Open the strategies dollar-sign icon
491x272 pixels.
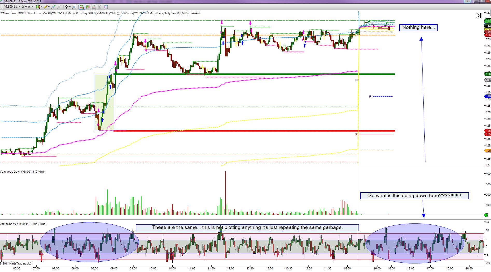click(100, 7)
